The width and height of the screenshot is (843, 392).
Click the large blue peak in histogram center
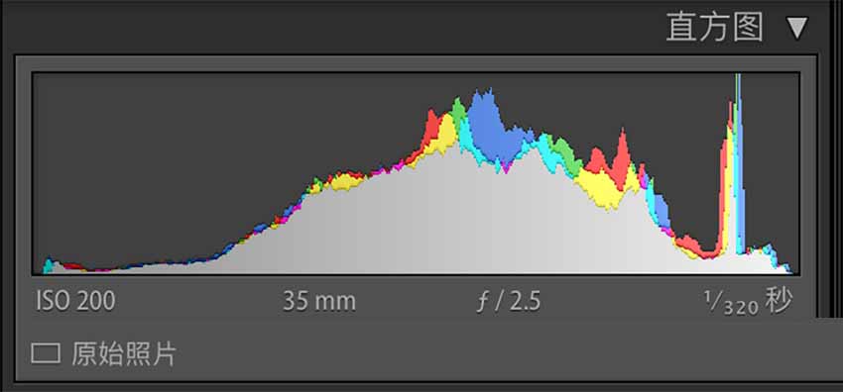(491, 126)
